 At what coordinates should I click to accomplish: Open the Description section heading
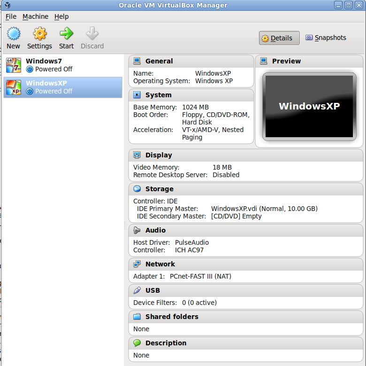[166, 343]
